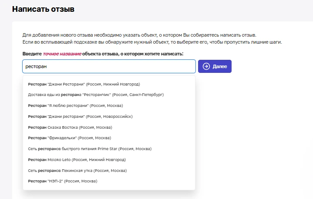The width and height of the screenshot is (313, 199).
Task: Choose Ресторан Сказка Востока Москва
Action: click(x=70, y=127)
